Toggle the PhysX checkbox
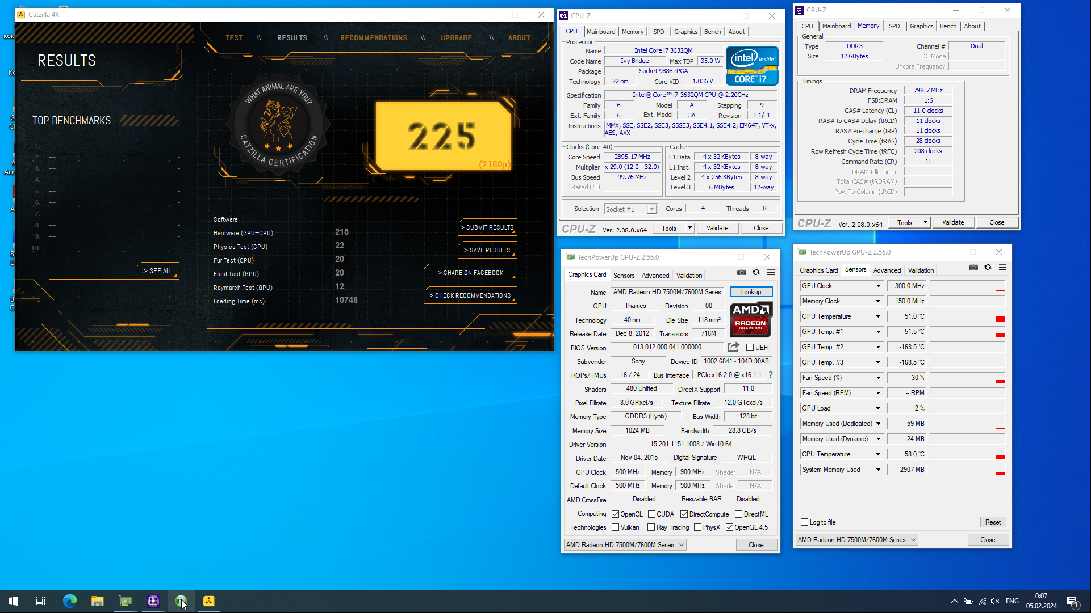This screenshot has width=1091, height=613. point(697,527)
